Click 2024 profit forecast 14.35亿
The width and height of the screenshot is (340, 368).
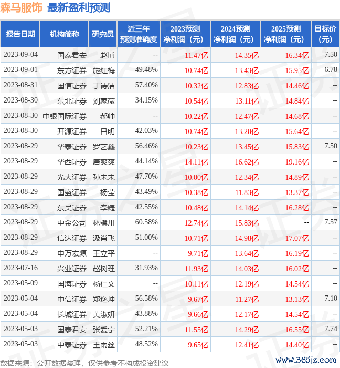coord(247,55)
